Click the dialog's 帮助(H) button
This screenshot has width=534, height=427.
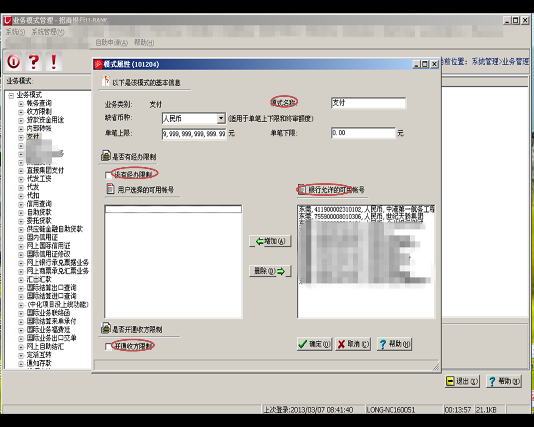click(x=394, y=344)
